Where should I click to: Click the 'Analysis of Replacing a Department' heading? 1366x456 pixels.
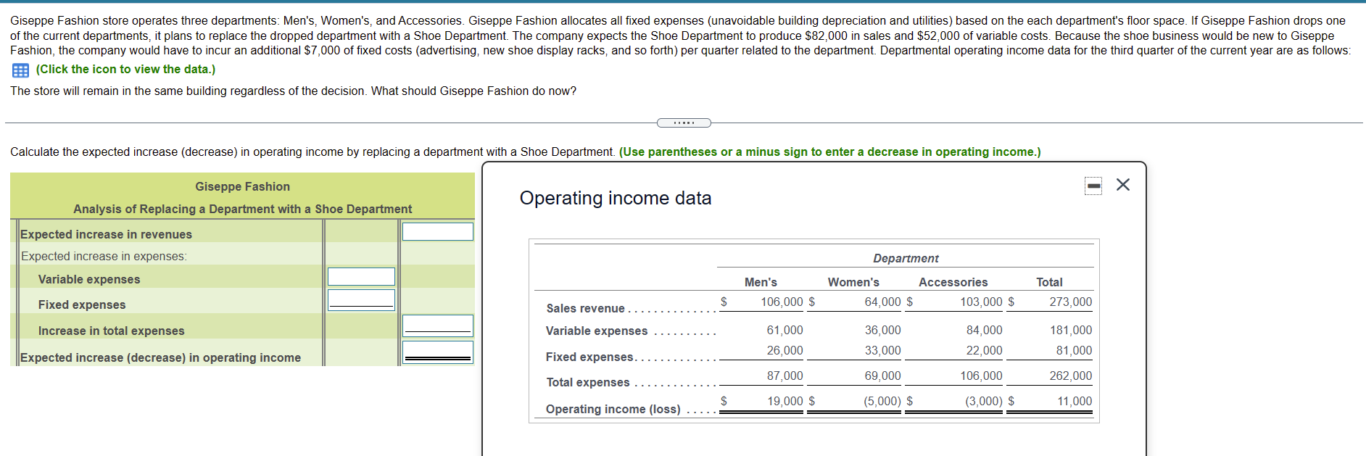[x=242, y=209]
